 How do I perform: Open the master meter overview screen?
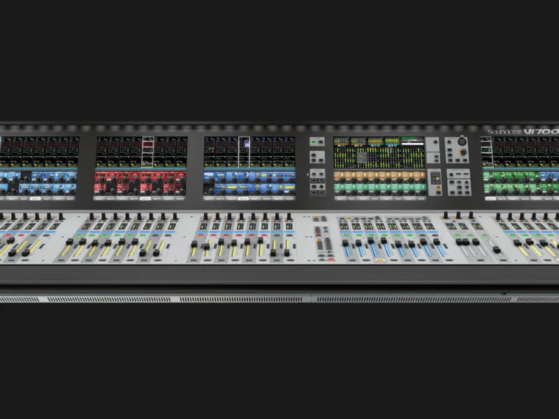point(379,152)
